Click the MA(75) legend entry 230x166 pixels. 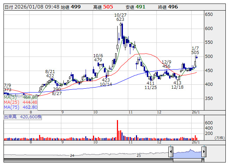pyautogui.click(x=21, y=107)
